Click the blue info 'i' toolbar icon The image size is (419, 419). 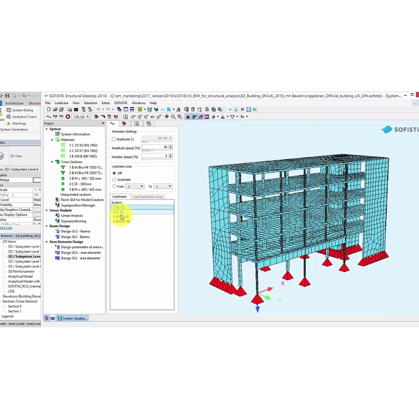[236, 110]
